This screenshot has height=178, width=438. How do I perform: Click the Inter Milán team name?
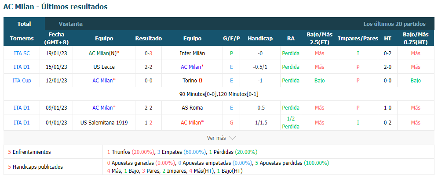point(192,53)
